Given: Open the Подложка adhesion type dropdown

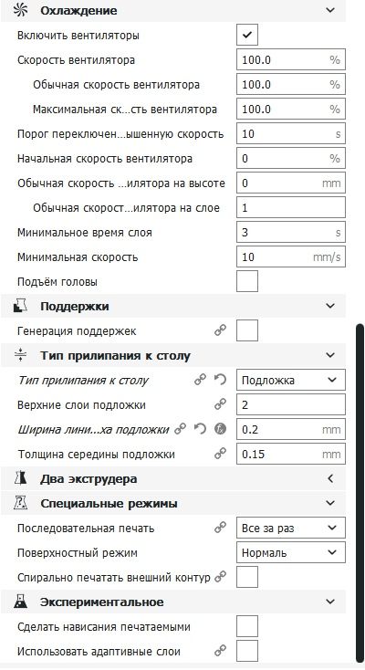Looking at the screenshot, I should [x=291, y=380].
